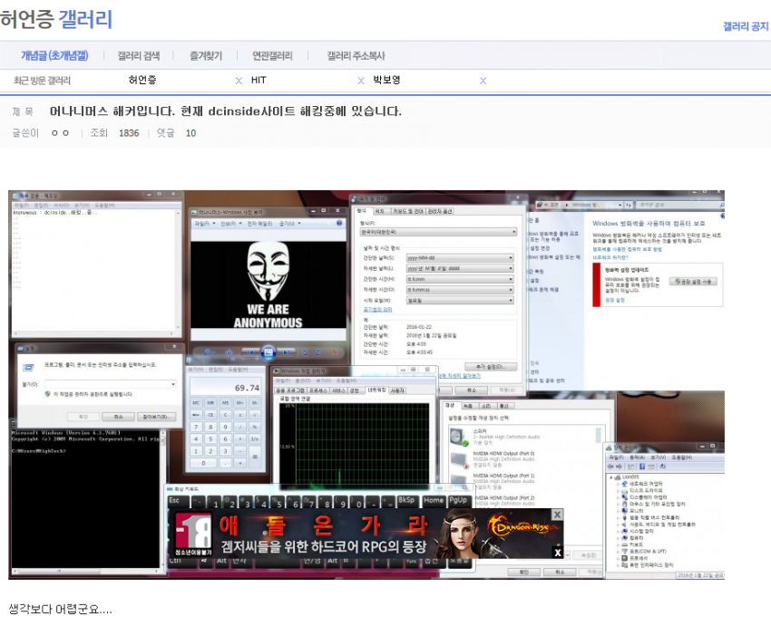Click 갤러리 주소복사 to copy address
Screen dimensions: 771x626
point(356,56)
